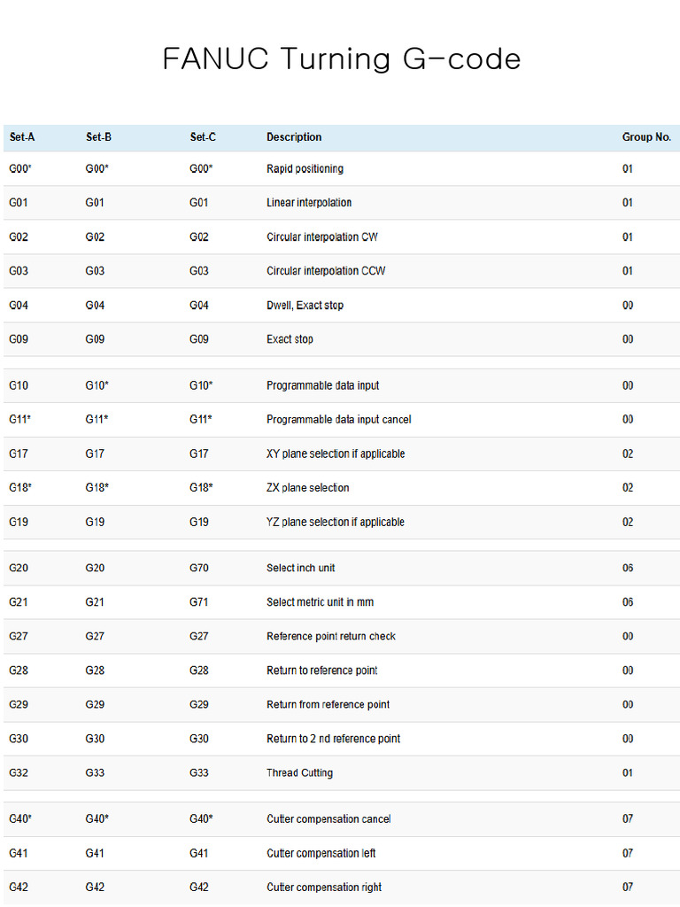Click the ZX plane selection description
The image size is (680, 907).
[x=307, y=488]
